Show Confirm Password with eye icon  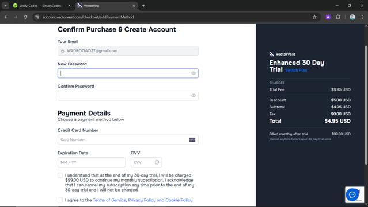coord(194,96)
